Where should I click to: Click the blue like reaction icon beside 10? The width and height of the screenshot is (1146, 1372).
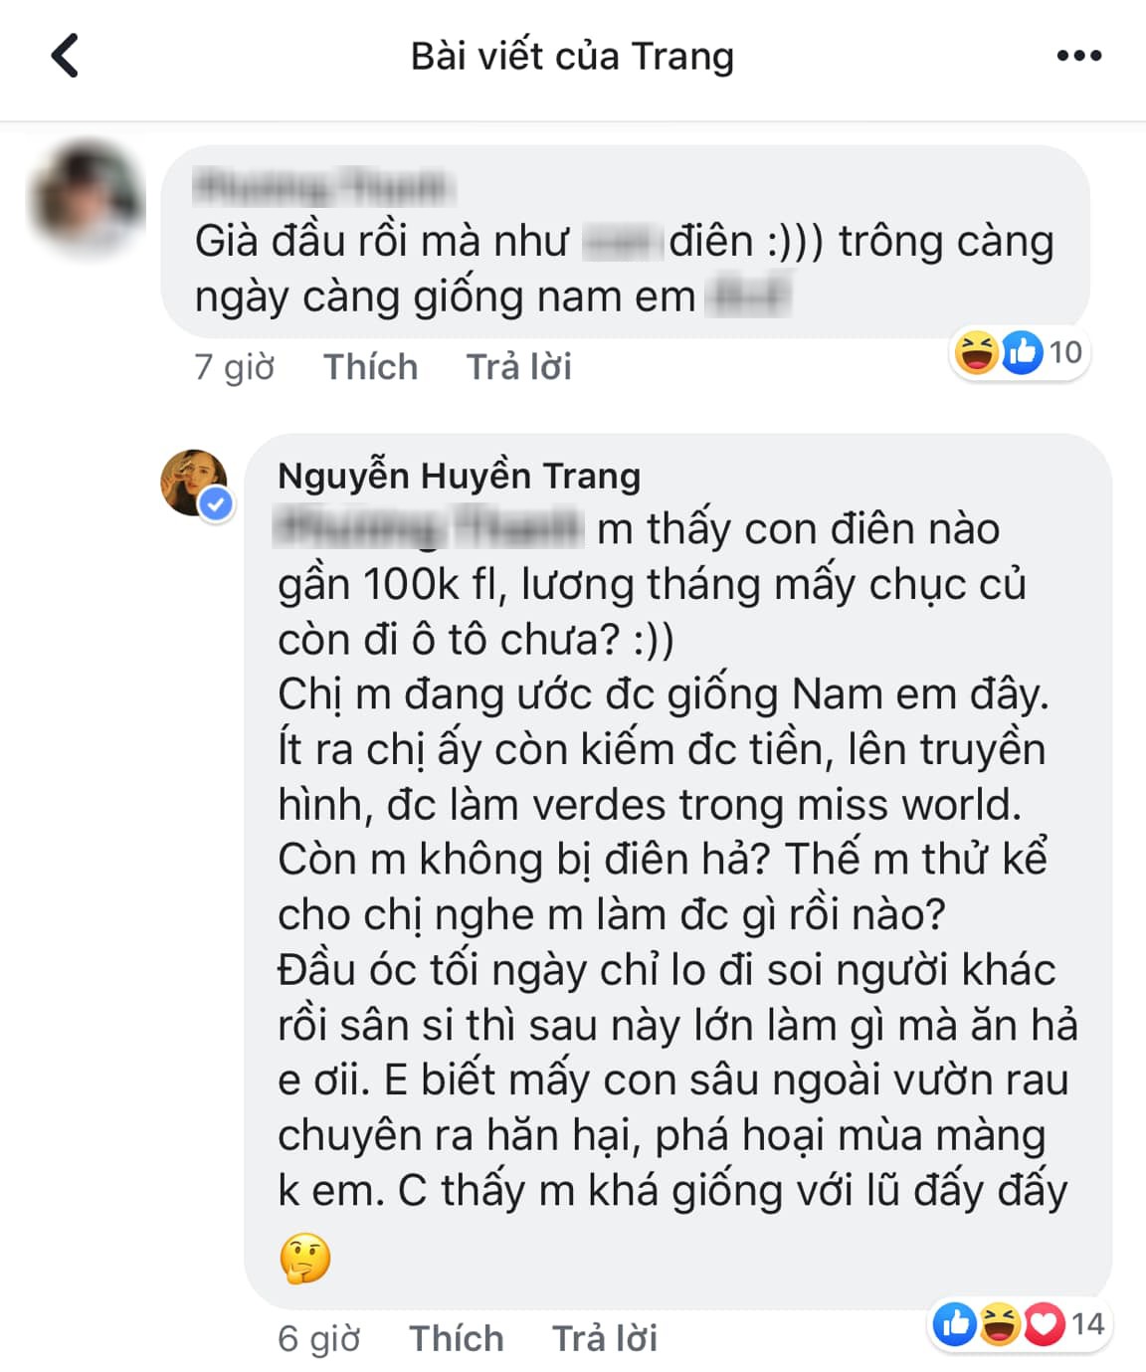point(1021,352)
